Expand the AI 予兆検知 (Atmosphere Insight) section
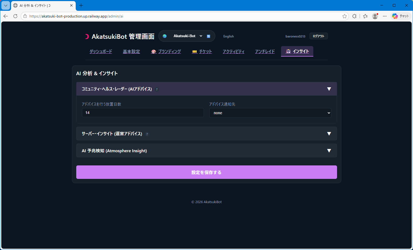 (207, 151)
